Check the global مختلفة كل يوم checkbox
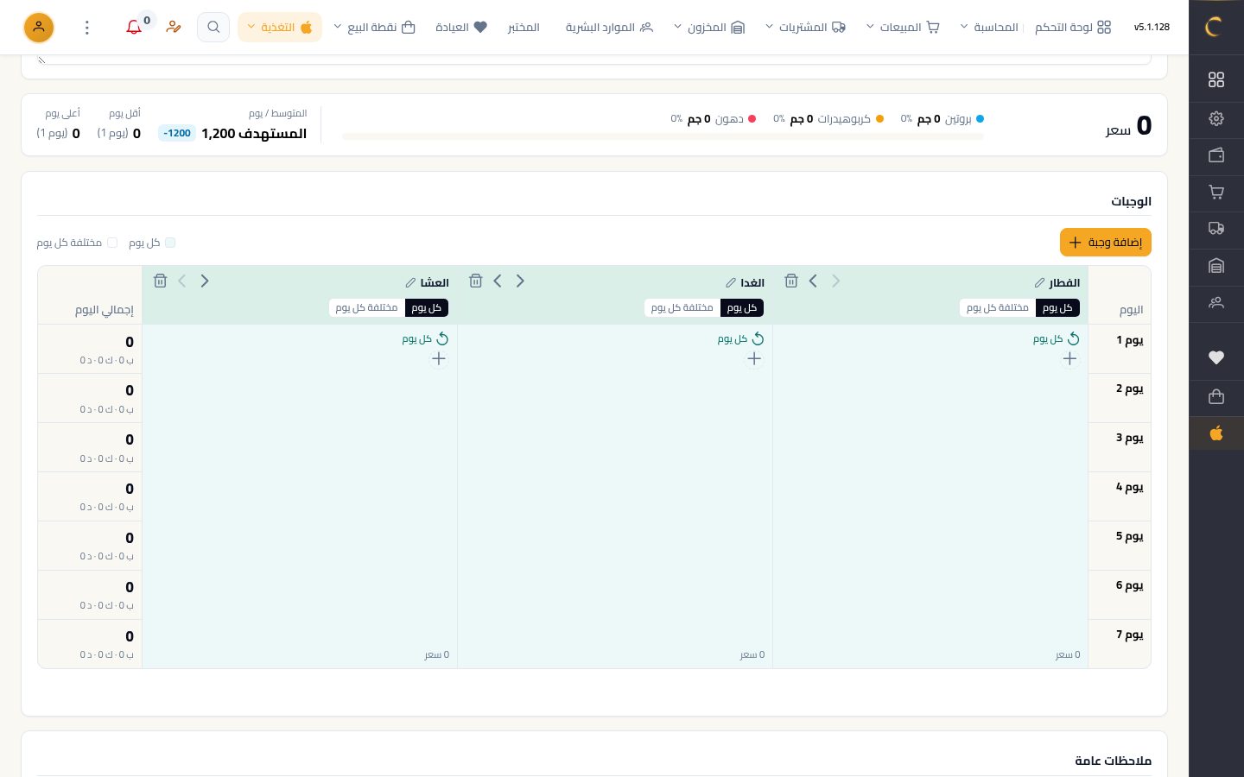Viewport: 1244px width, 777px height. coord(112,243)
